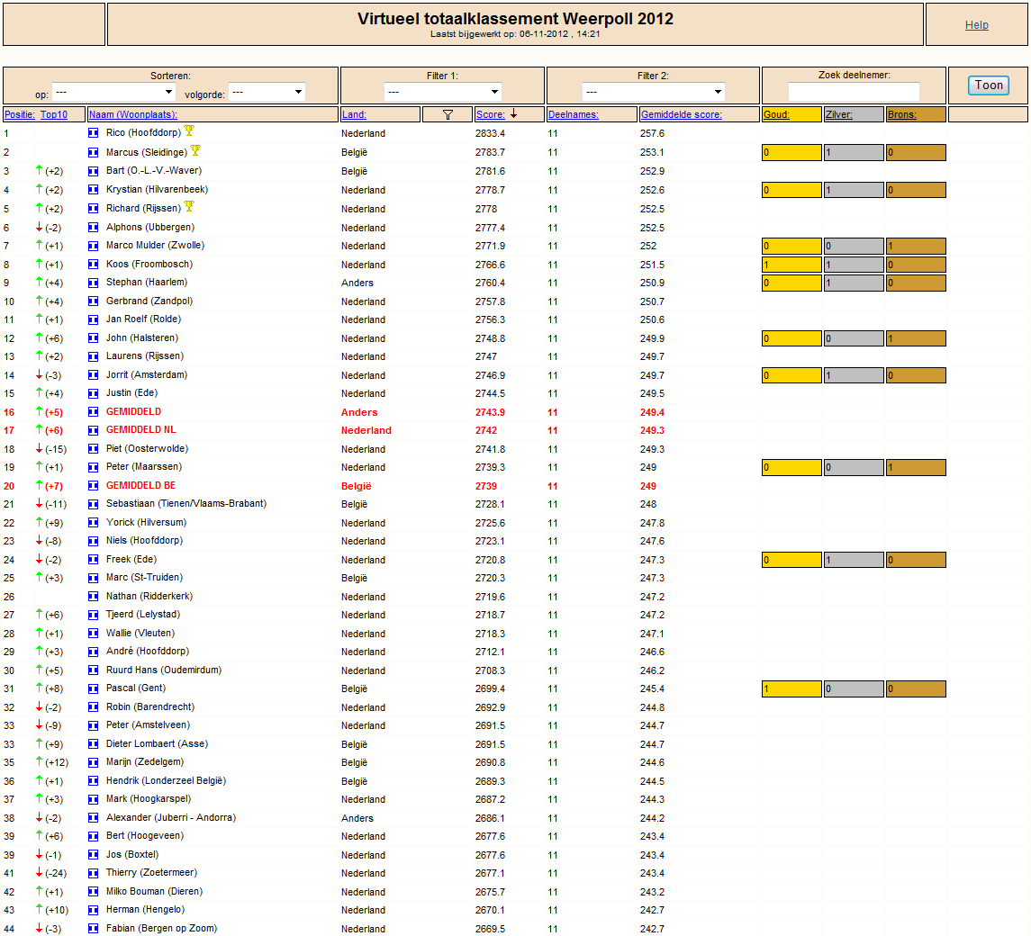Click the score value 2833.4
The width and height of the screenshot is (1031, 936).
click(x=491, y=133)
